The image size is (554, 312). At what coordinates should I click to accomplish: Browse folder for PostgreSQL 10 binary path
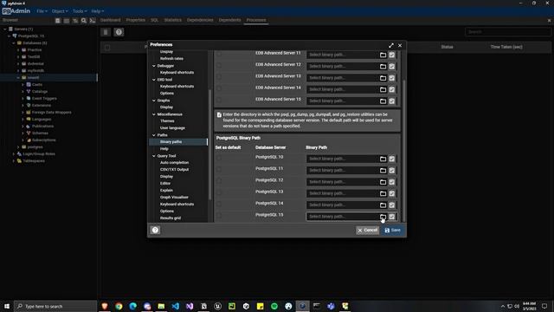(383, 159)
